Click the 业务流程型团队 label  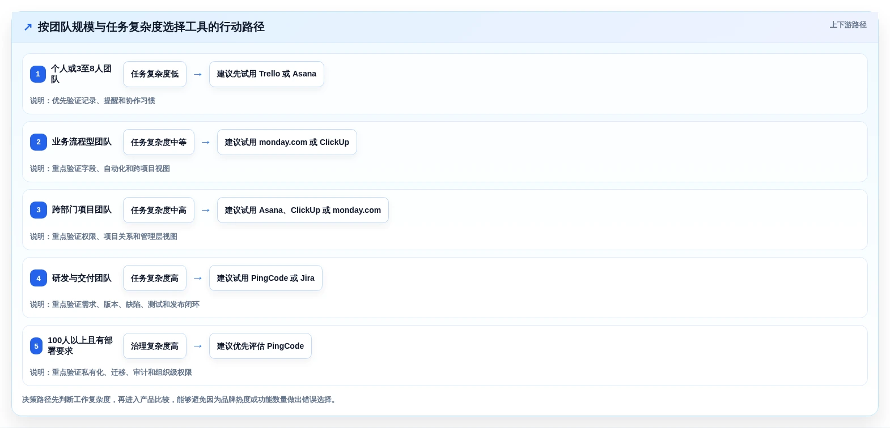[82, 142]
